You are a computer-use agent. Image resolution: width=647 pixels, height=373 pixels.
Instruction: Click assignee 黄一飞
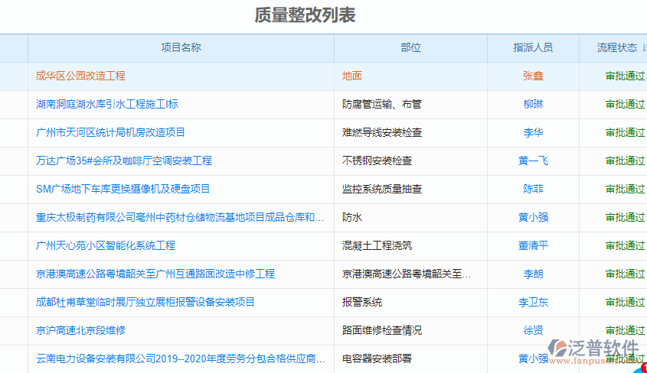[x=533, y=161]
